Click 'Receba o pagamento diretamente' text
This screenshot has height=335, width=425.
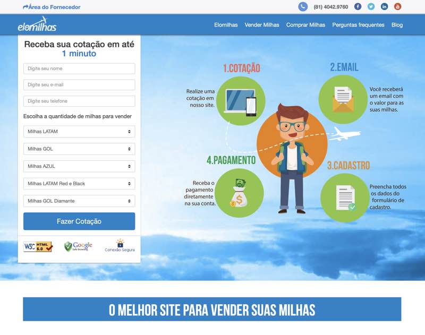click(200, 193)
